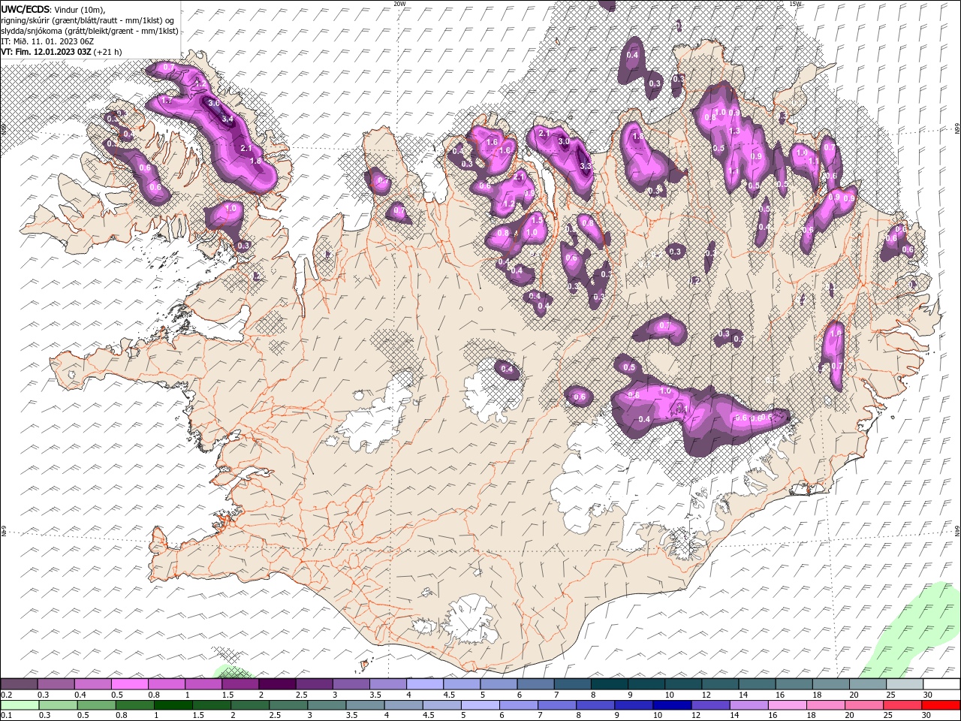Click the '25' label in the lower legend row
961x721 pixels.
pyautogui.click(x=889, y=716)
